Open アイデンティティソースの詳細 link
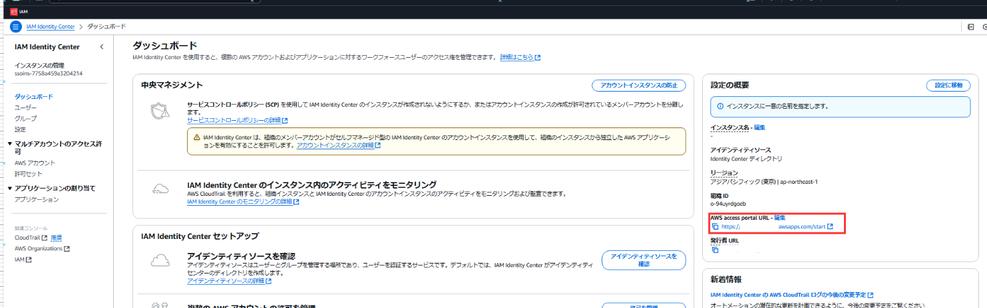Screen dimensions: 987x308 pos(230,281)
